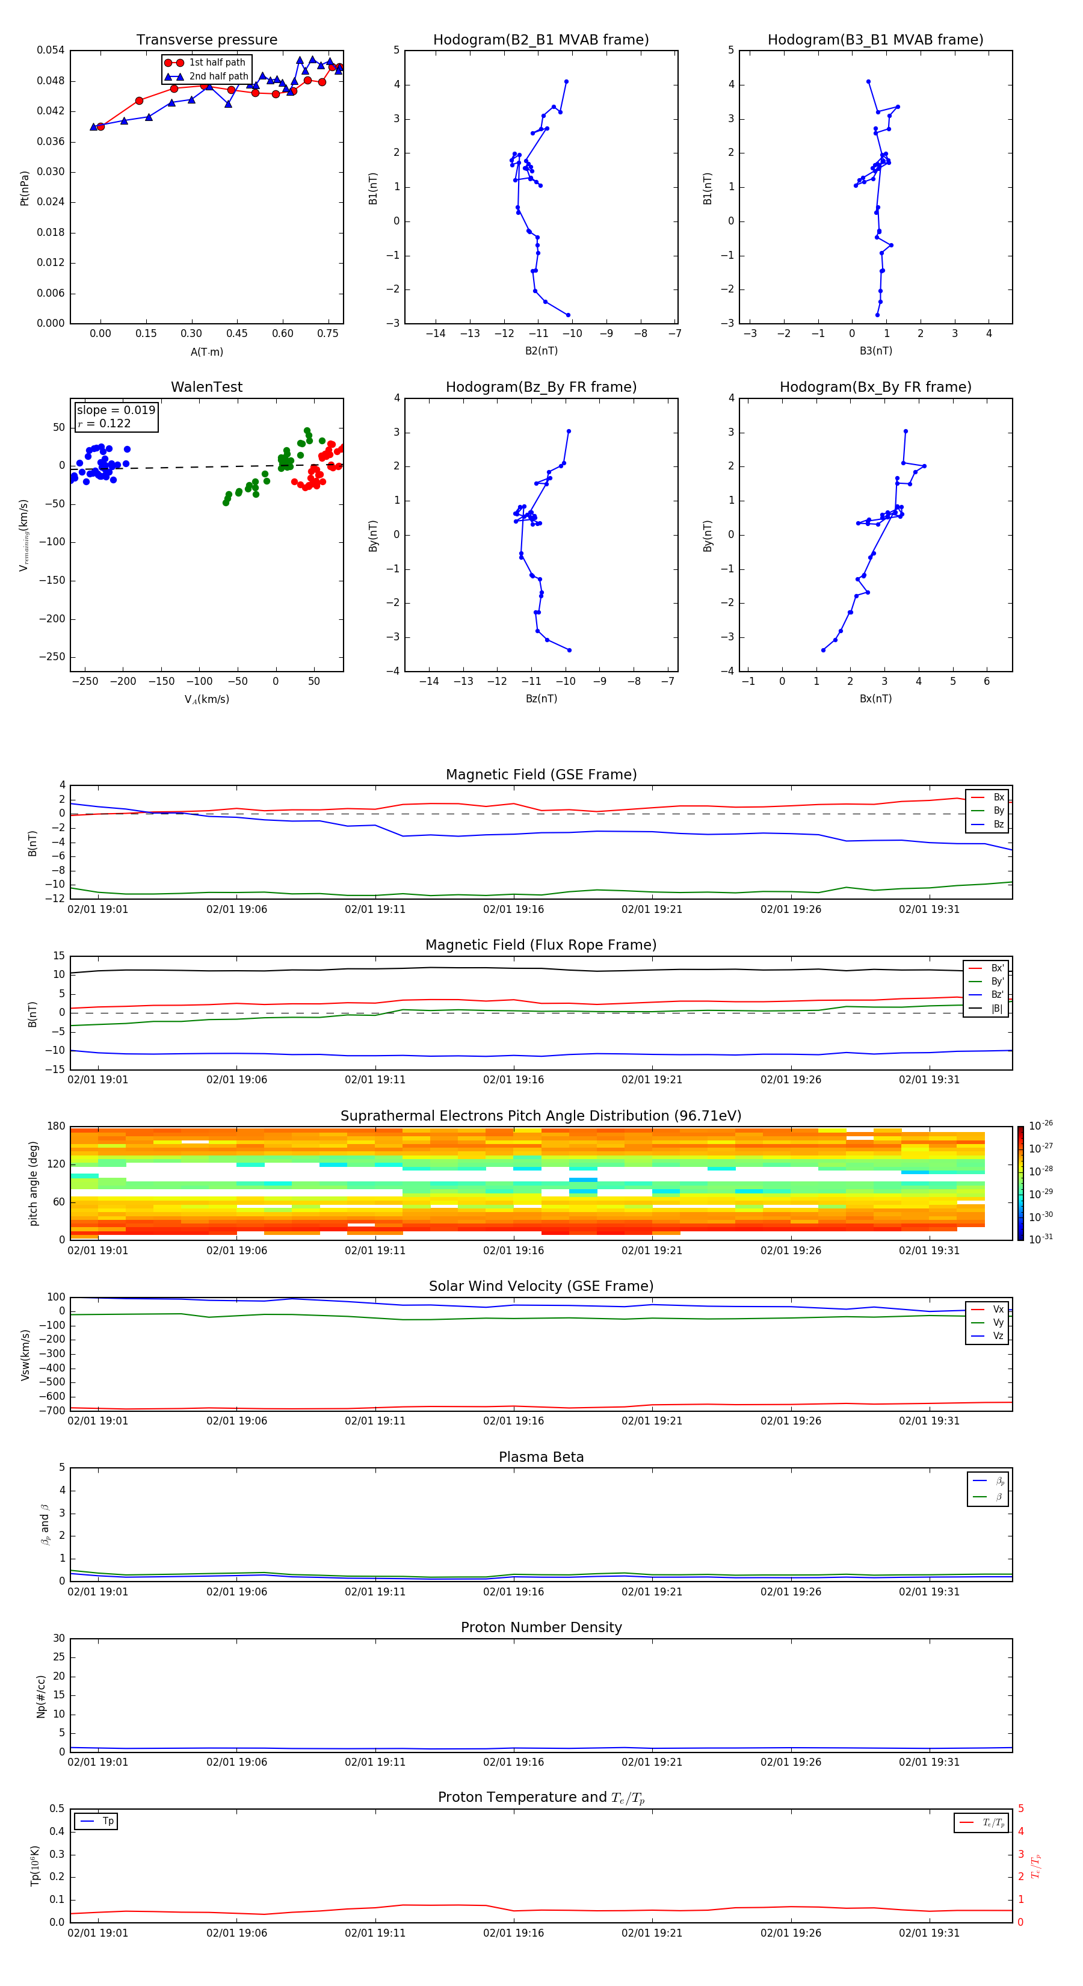This screenshot has width=1083, height=1986.
Task: Click the "Solar Wind Velocity (GSE Frame)" title
Action: click(x=541, y=1287)
